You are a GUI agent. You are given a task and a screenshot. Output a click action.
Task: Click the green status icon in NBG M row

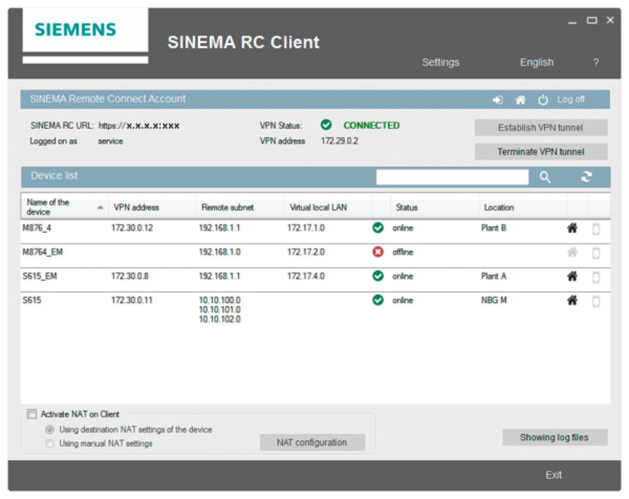coord(378,300)
